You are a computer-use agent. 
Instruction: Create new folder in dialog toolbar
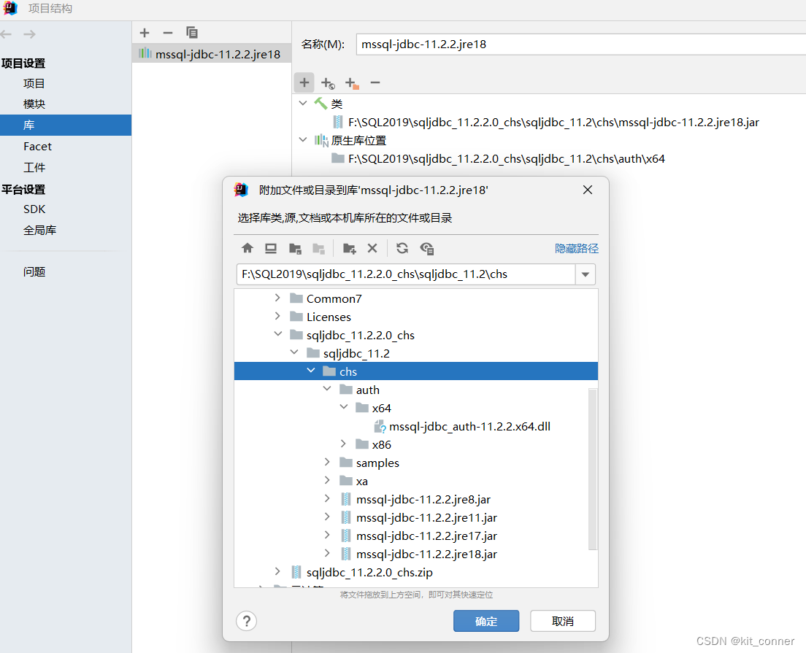click(x=350, y=249)
